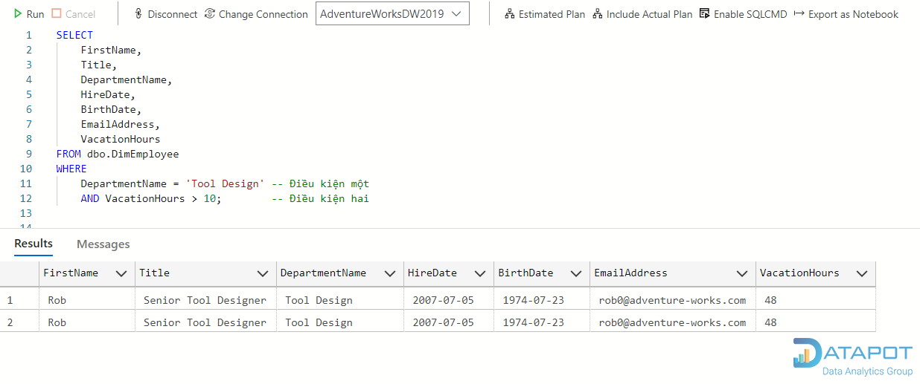Image resolution: width=920 pixels, height=384 pixels.
Task: Click the 1974-07-23 cell in row 2
Action: pos(542,322)
